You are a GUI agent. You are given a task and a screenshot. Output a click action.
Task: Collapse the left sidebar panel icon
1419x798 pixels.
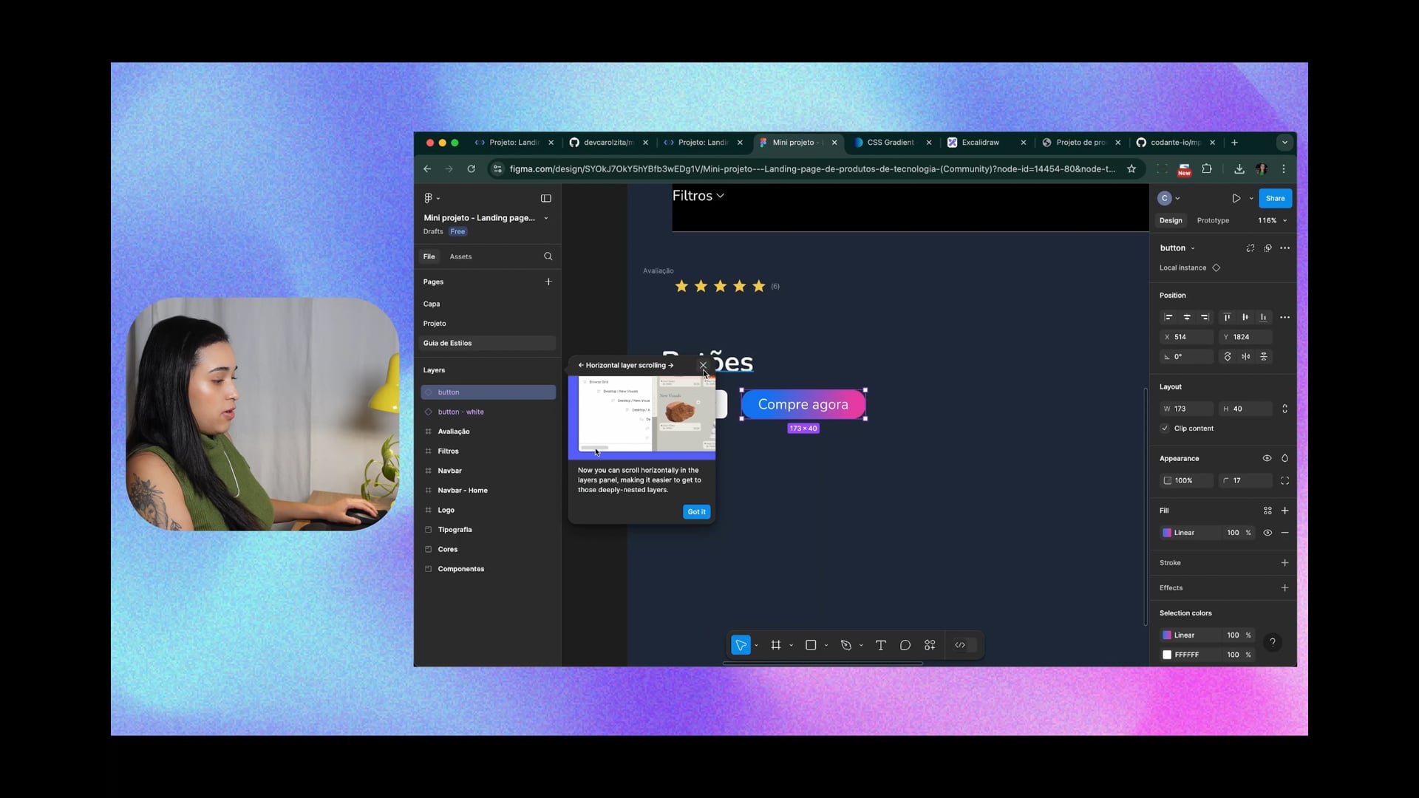pos(546,198)
